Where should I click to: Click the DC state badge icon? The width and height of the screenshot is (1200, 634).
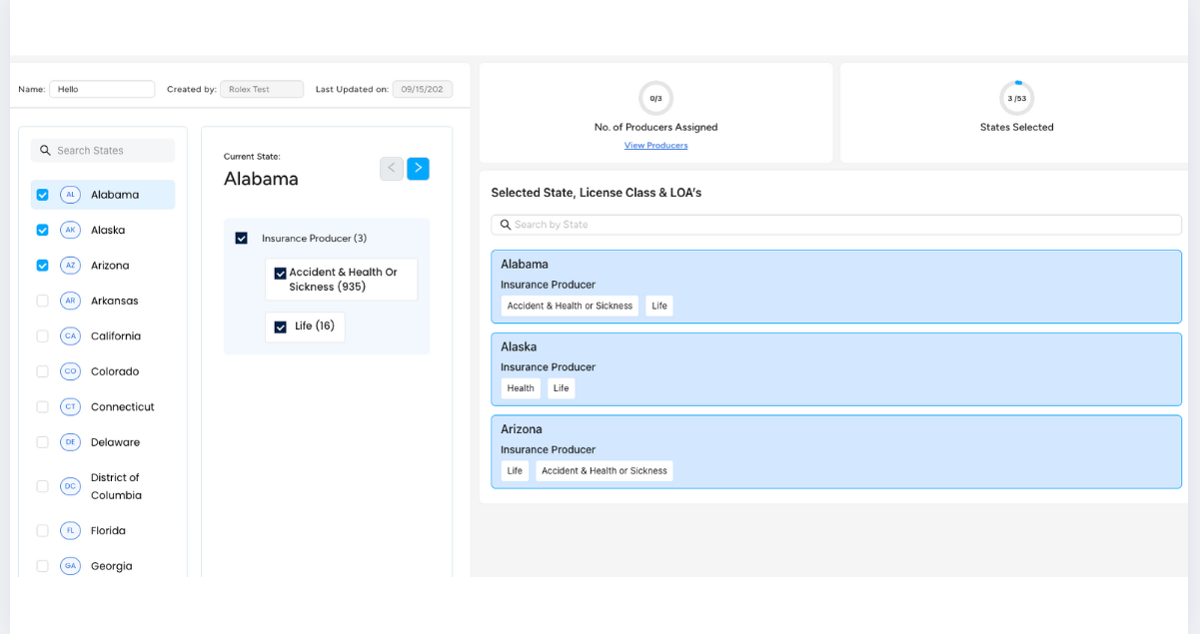70,486
